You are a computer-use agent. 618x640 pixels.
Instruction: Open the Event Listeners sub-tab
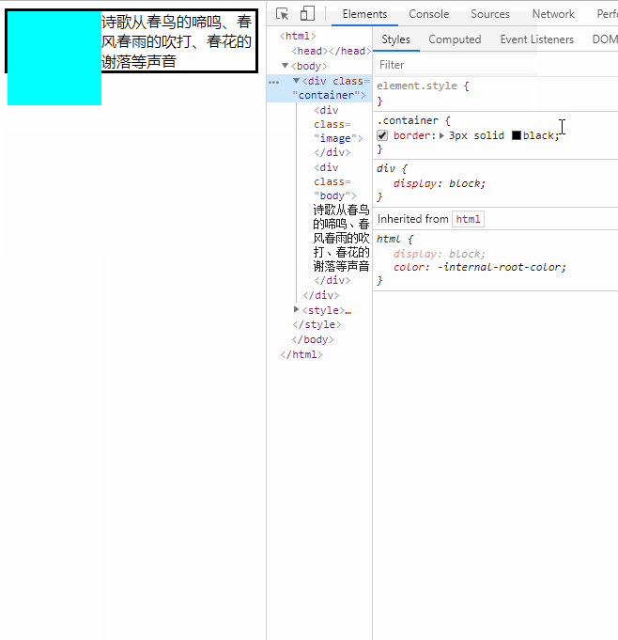[x=537, y=39]
